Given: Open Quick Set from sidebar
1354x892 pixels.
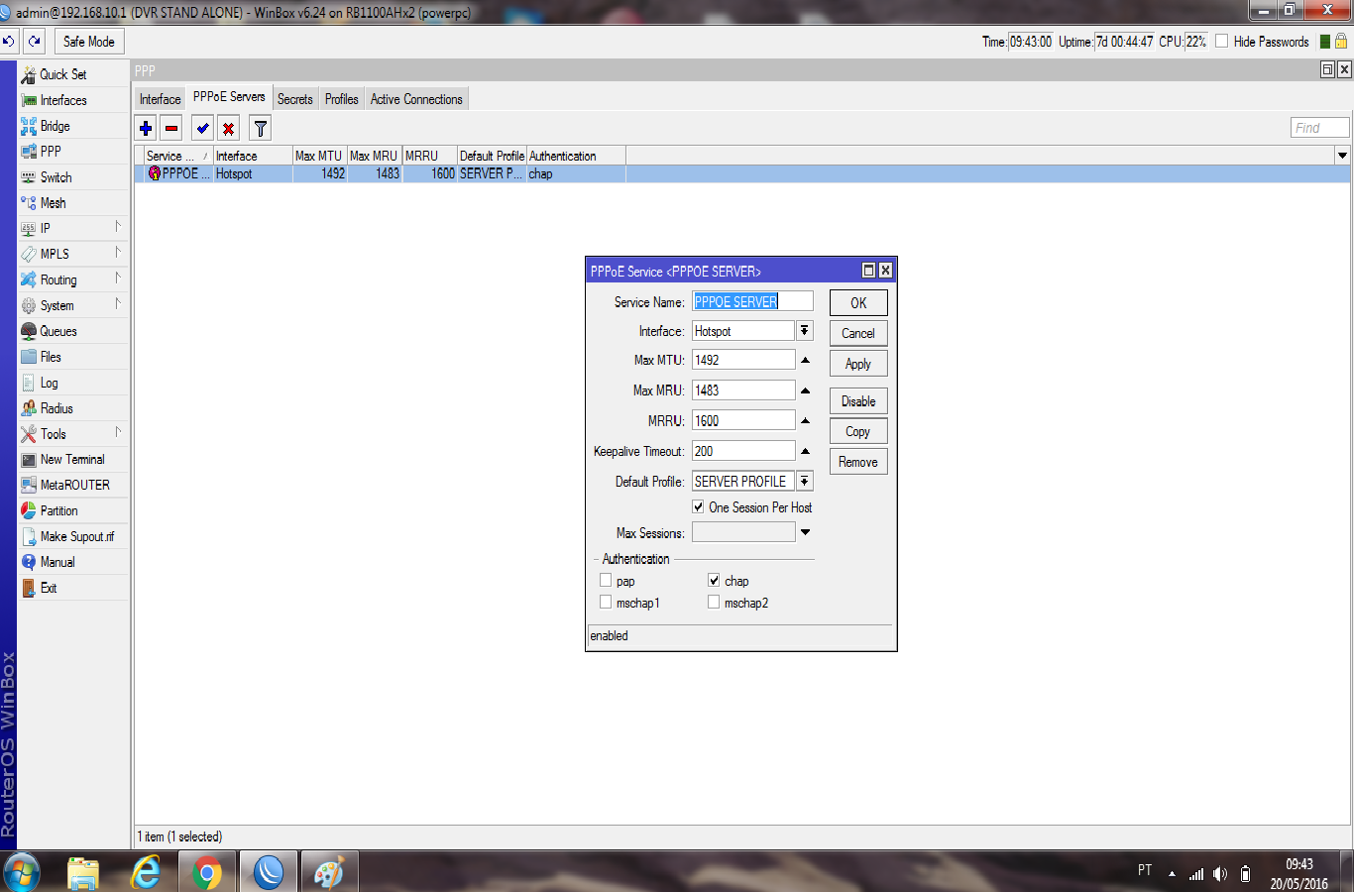Looking at the screenshot, I should click(63, 74).
